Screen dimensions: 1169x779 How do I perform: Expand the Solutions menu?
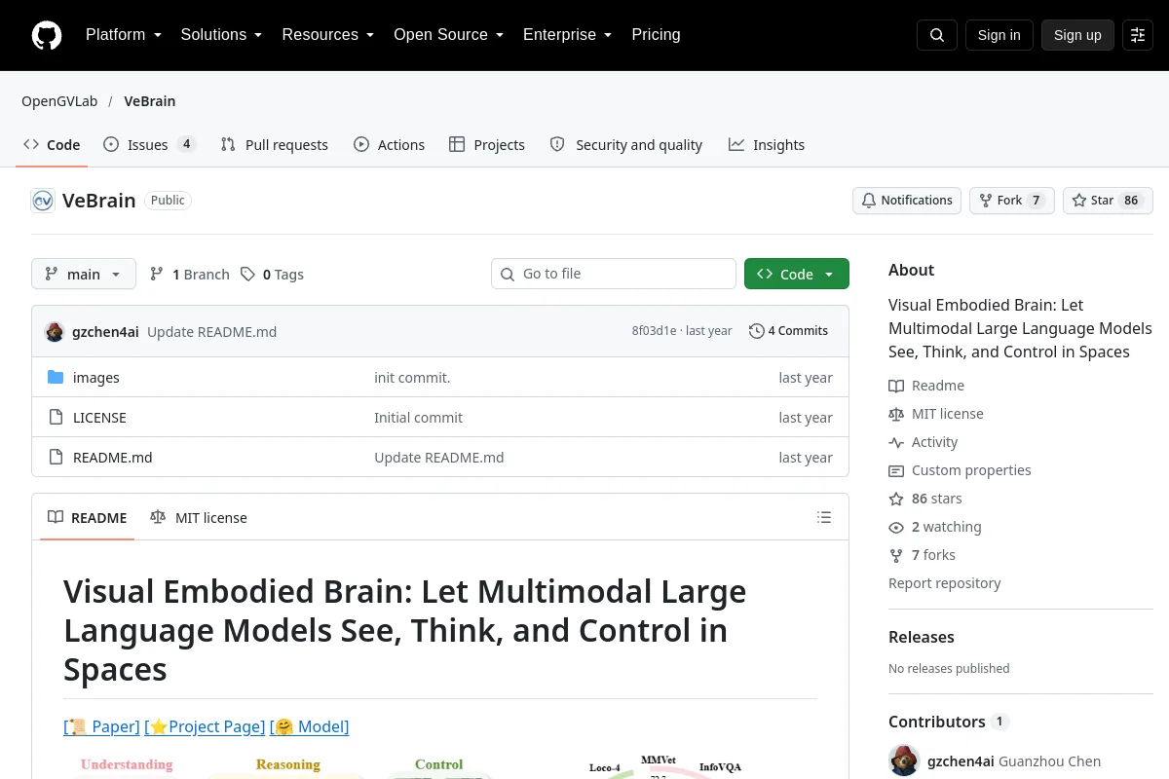click(x=221, y=35)
